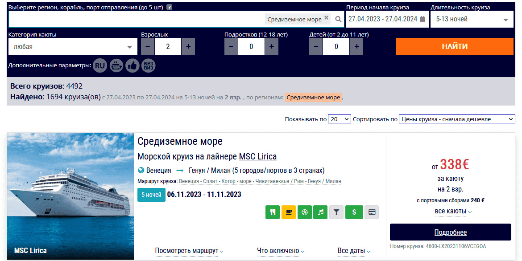This screenshot has height=261, width=522.
Task: Toggle the RU language filter
Action: click(100, 66)
